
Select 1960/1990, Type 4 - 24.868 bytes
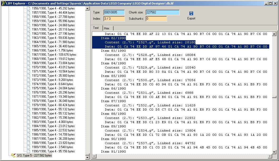(x=53, y=25)
